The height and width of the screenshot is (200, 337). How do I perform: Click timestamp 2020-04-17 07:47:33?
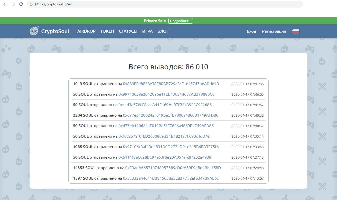pos(247,84)
